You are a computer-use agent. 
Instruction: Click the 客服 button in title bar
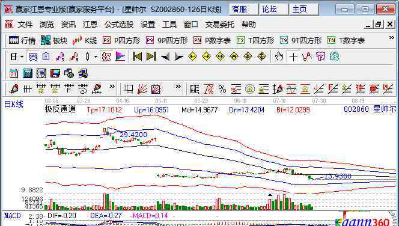[243, 10]
